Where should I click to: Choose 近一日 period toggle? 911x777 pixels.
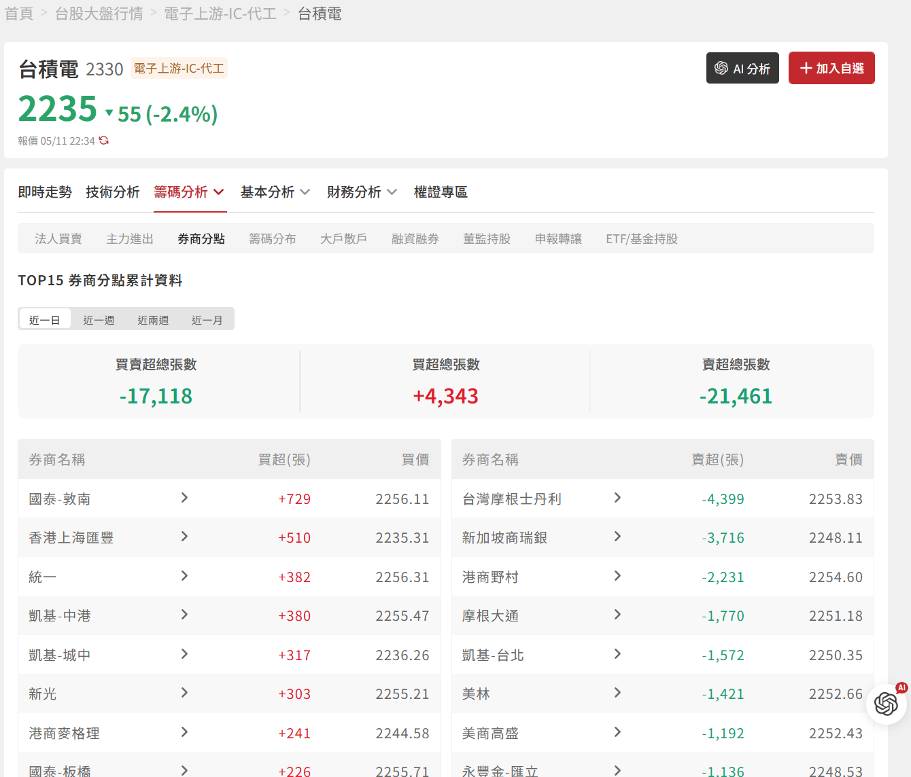(x=45, y=320)
